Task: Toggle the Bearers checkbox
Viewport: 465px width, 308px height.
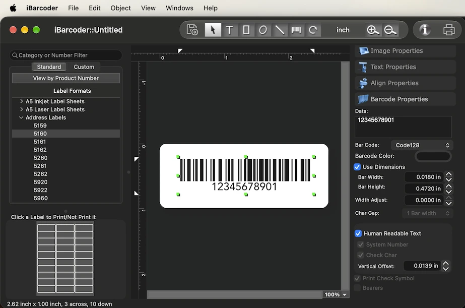Action: click(357, 288)
